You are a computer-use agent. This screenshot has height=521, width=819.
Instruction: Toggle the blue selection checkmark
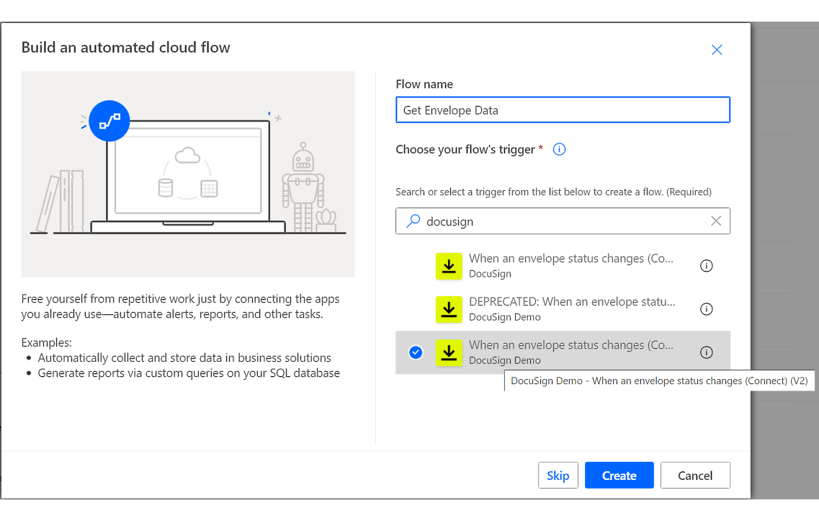(416, 352)
